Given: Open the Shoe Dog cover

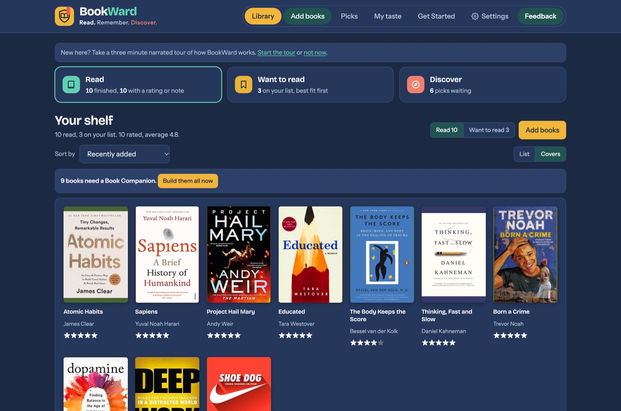Looking at the screenshot, I should [x=239, y=384].
